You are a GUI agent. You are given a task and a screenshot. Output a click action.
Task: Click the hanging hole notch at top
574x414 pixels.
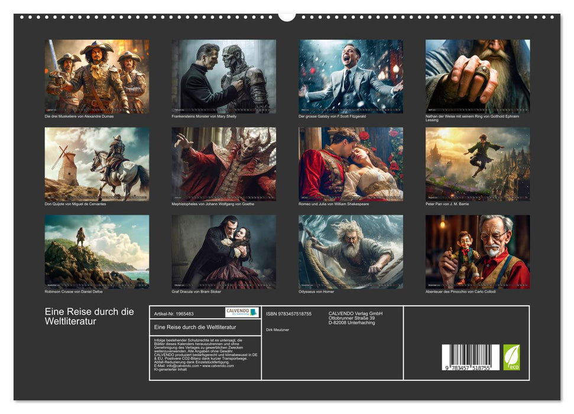[287, 16]
